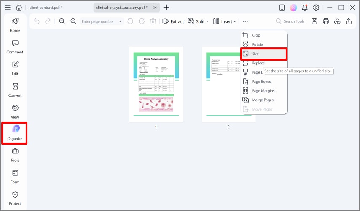360x211 pixels.
Task: Zoom out thumbnails
Action: click(x=62, y=21)
